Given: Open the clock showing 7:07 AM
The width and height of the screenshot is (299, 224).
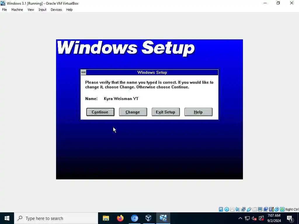Looking at the screenshot, I should (274, 218).
